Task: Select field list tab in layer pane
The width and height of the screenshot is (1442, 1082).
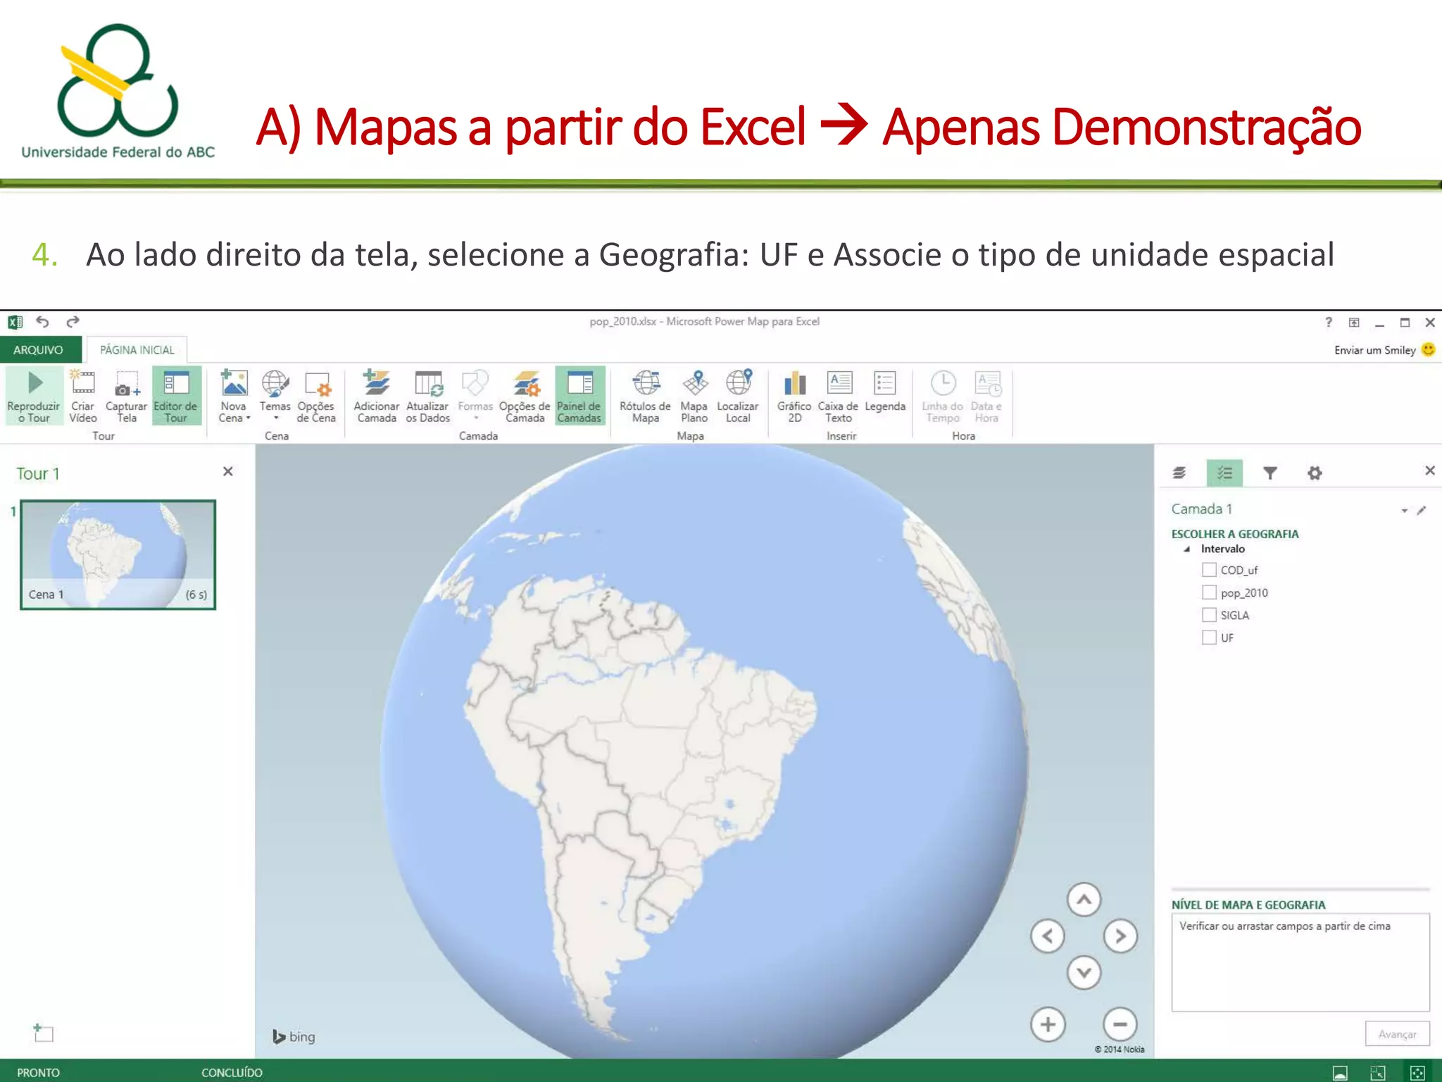Action: coord(1224,473)
